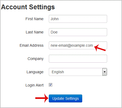The width and height of the screenshot is (122, 108).
Task: Place cursor on the word Doe
Action: [x=54, y=32]
